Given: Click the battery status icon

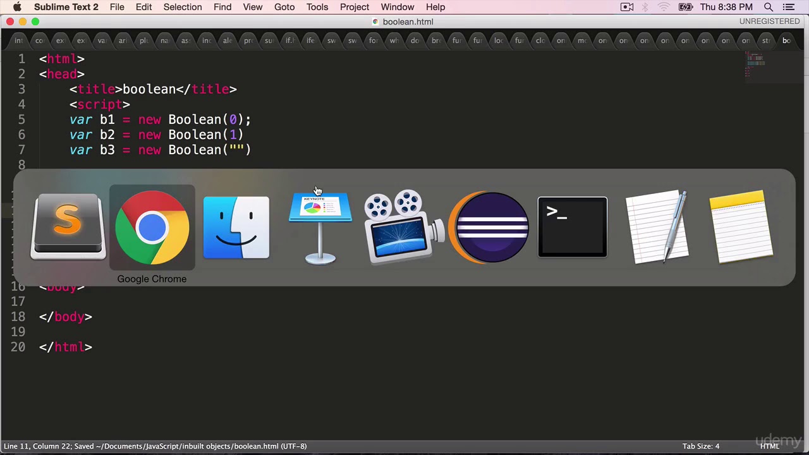Looking at the screenshot, I should [x=685, y=7].
